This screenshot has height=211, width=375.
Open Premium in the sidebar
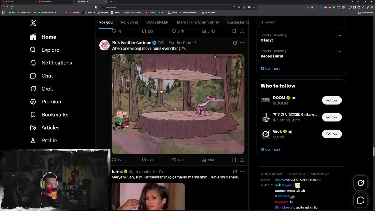46,102
